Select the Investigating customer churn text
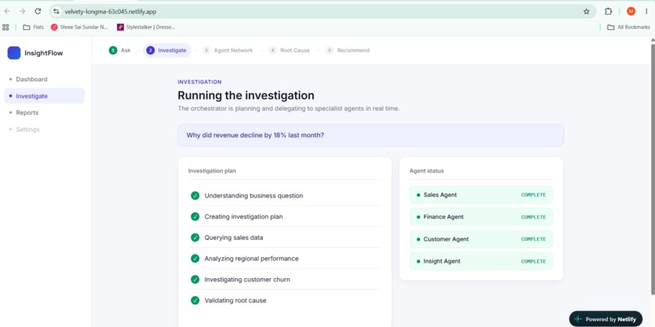 coord(247,279)
